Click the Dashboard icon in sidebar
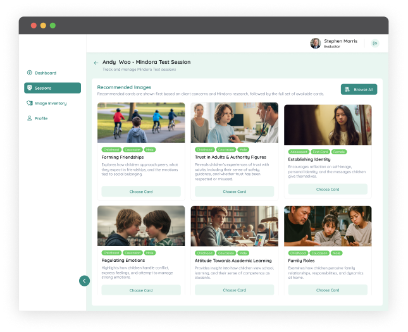 tap(29, 73)
